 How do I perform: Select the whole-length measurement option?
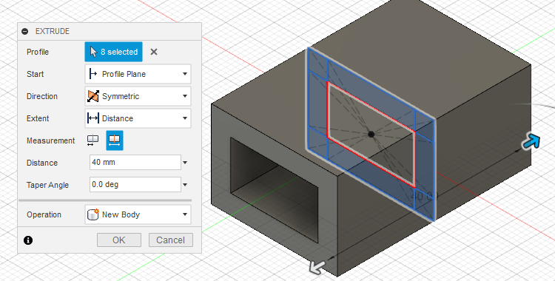point(115,140)
